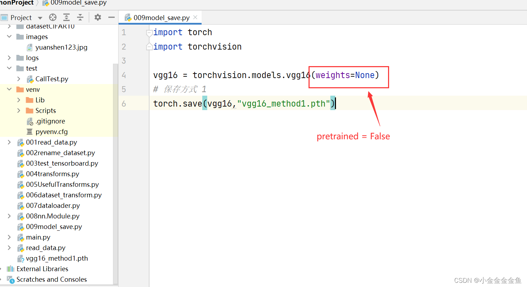Expand the Scripts folder
527x287 pixels.
pyautogui.click(x=19, y=110)
